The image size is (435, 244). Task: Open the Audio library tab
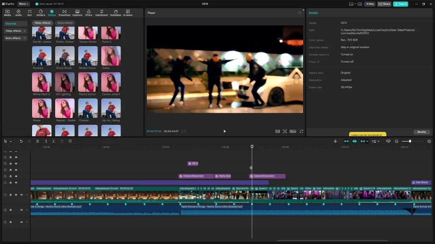[x=18, y=13]
